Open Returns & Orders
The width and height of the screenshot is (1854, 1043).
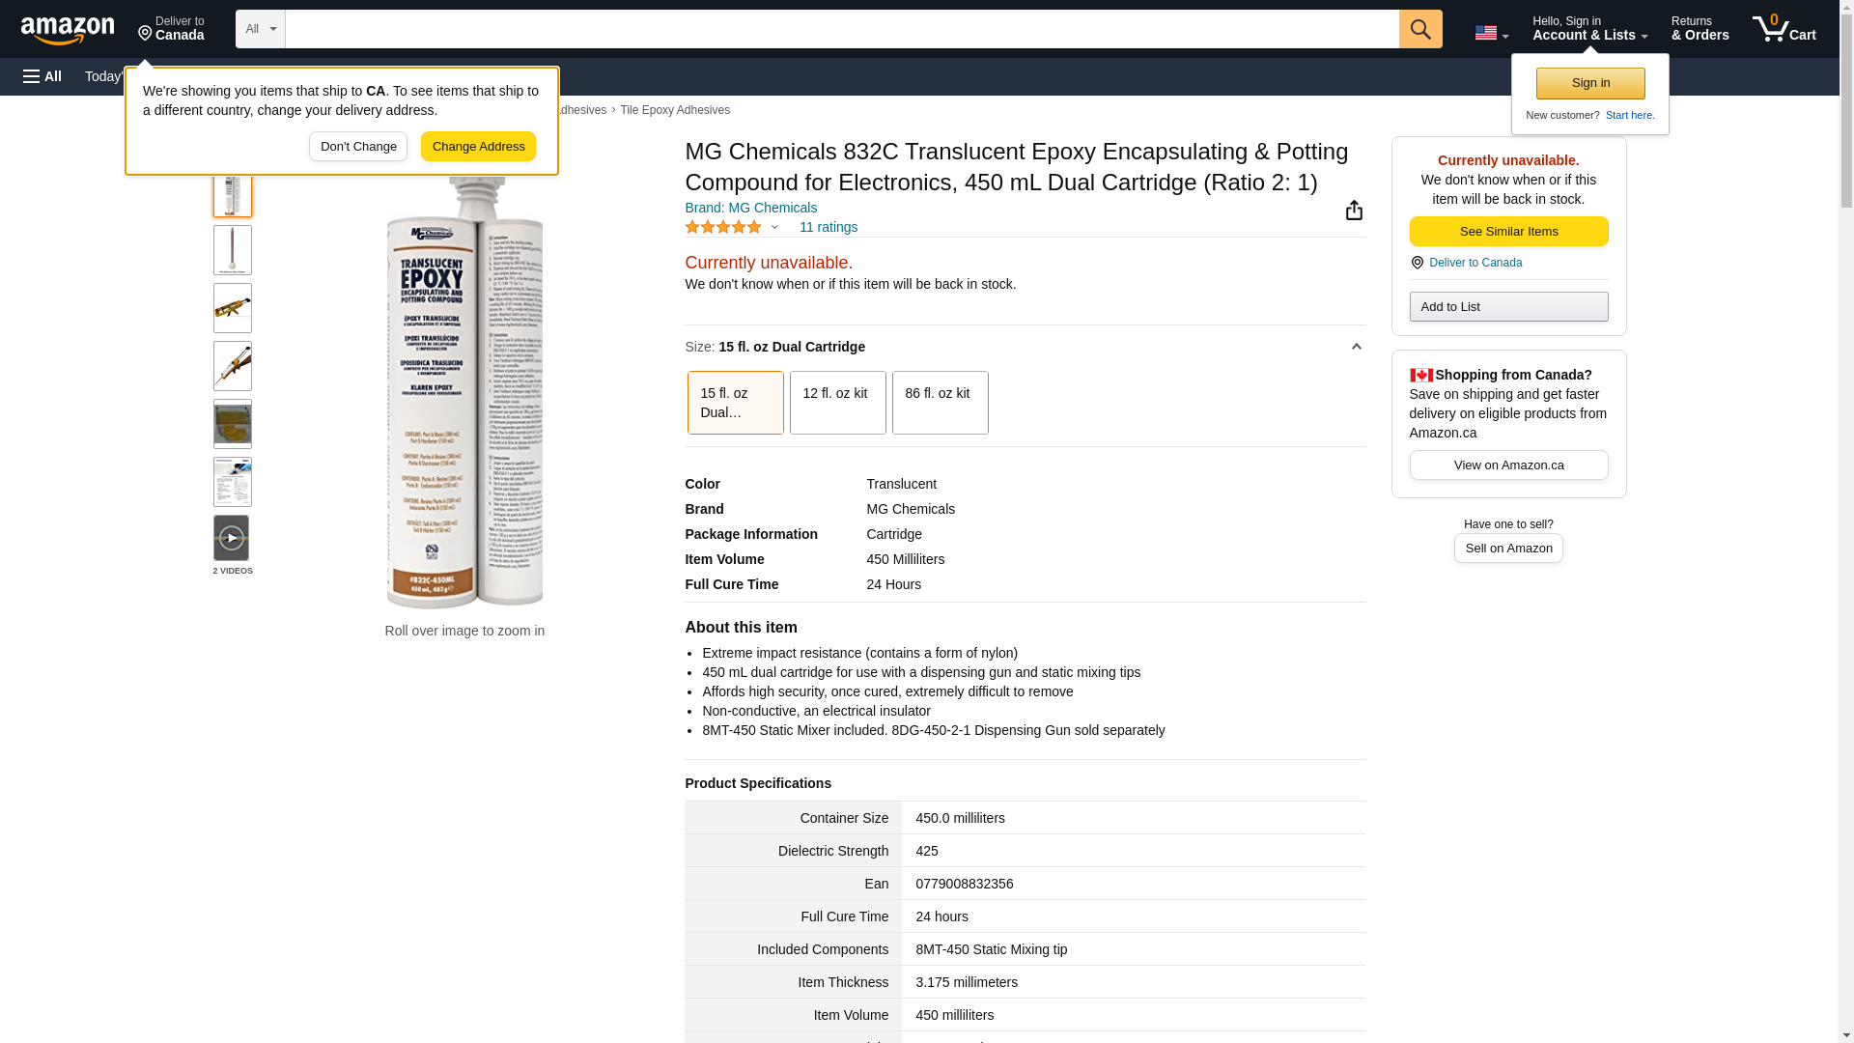click(1699, 29)
